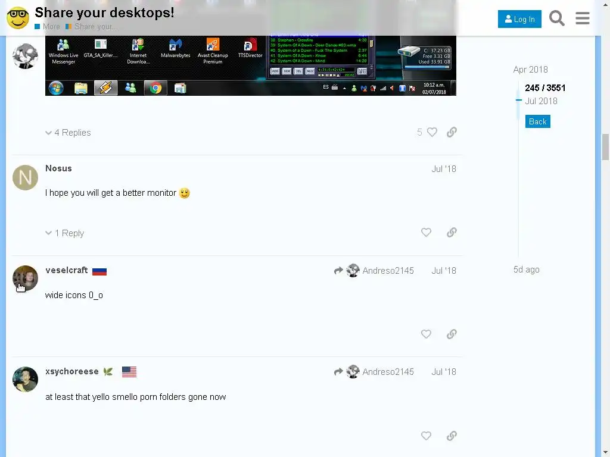Open the xsychoreese username link
The height and width of the screenshot is (457, 610).
tap(72, 371)
